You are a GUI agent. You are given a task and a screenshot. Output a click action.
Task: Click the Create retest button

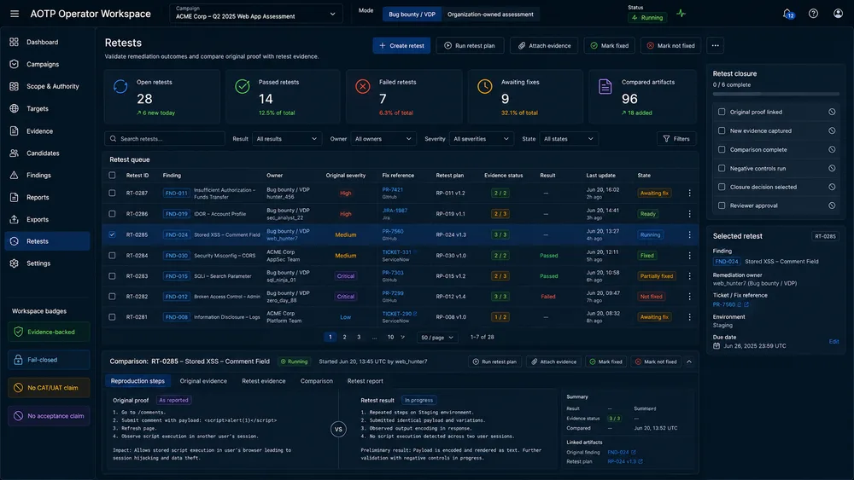(x=401, y=46)
